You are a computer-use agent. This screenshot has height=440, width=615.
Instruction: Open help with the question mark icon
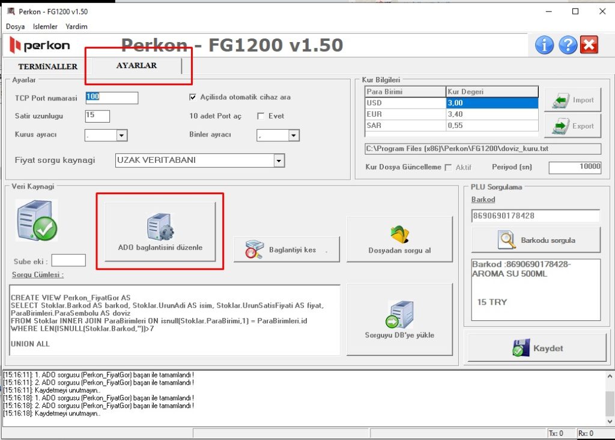tap(568, 45)
